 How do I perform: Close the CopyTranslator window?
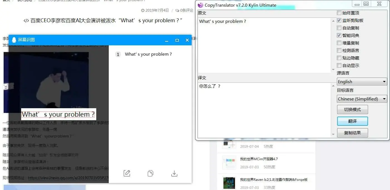click(379, 4)
